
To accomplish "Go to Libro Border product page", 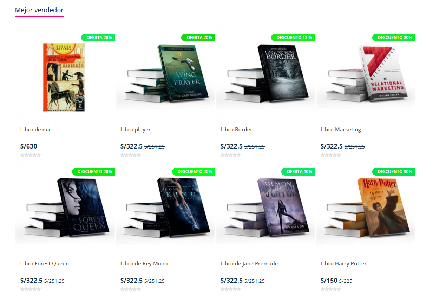I will coord(236,130).
